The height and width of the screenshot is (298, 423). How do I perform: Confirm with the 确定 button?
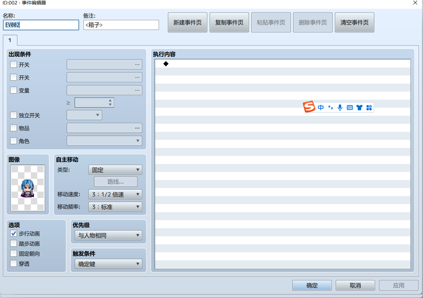pyautogui.click(x=312, y=285)
